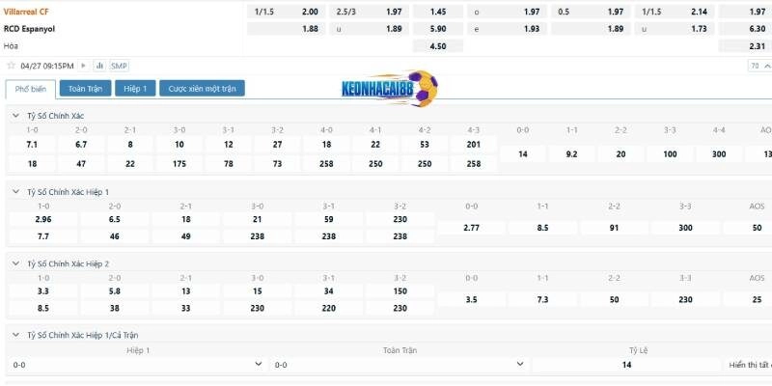
Task: Click the live stream play icon
Action: coord(84,66)
